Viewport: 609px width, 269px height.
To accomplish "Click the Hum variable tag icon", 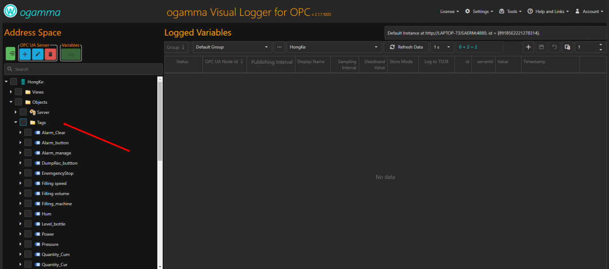I will coord(37,214).
